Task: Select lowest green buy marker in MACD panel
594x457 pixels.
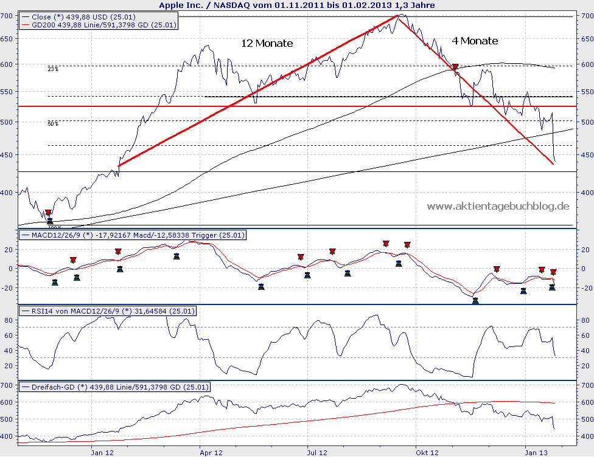Action: [x=475, y=300]
